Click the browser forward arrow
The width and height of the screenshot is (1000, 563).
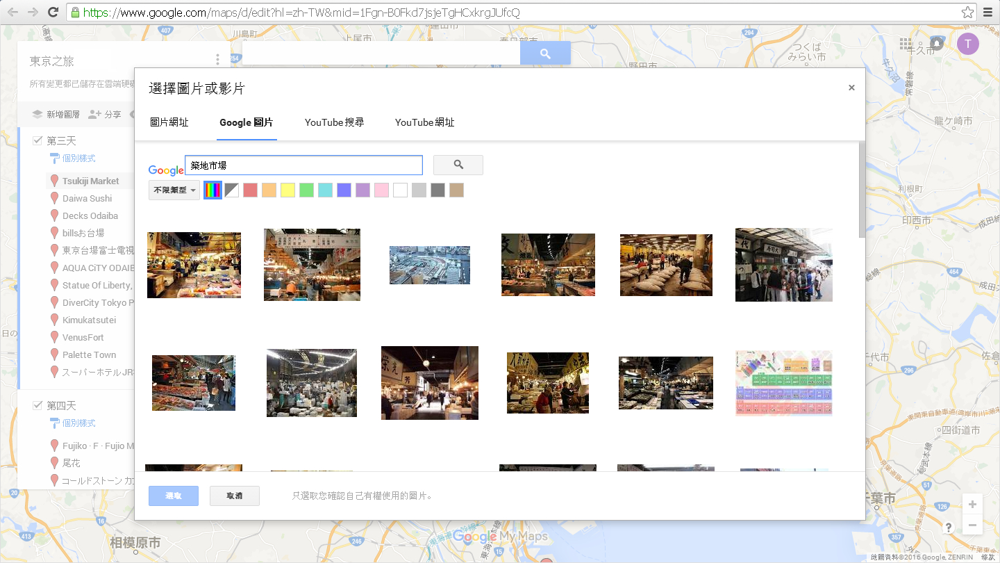click(33, 12)
